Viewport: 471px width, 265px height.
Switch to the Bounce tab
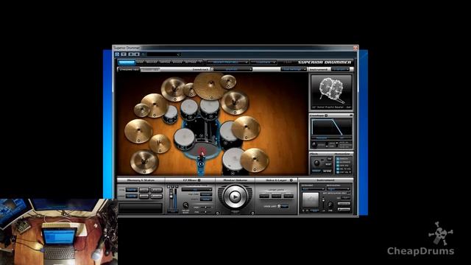pos(177,62)
